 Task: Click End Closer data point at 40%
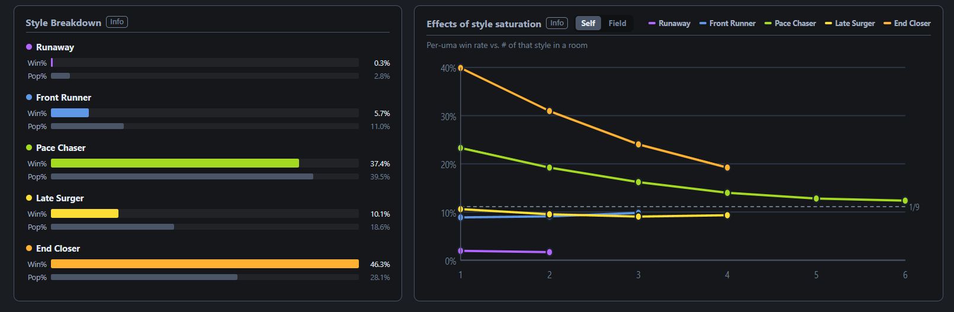pos(461,68)
